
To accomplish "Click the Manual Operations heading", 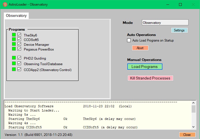I will 144,60.
